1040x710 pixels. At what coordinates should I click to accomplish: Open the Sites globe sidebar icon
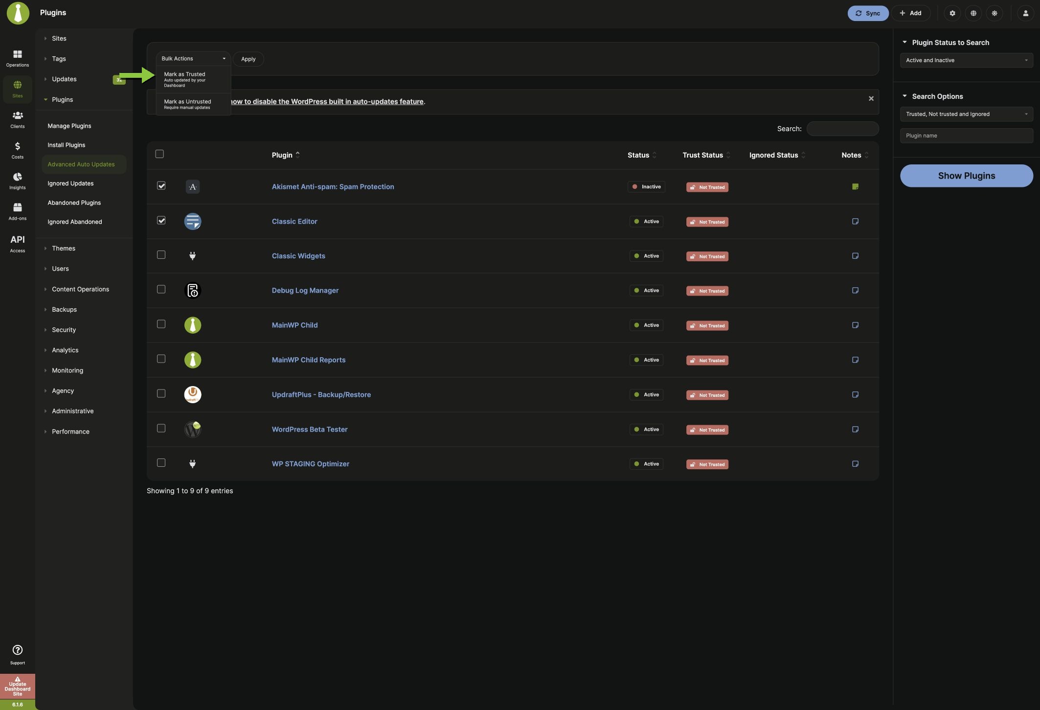tap(18, 89)
